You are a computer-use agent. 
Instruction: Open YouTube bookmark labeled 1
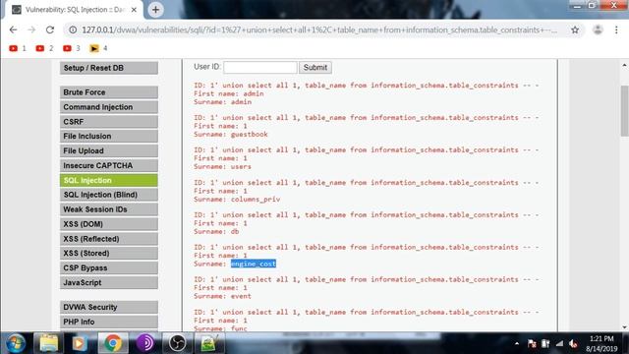click(x=18, y=48)
